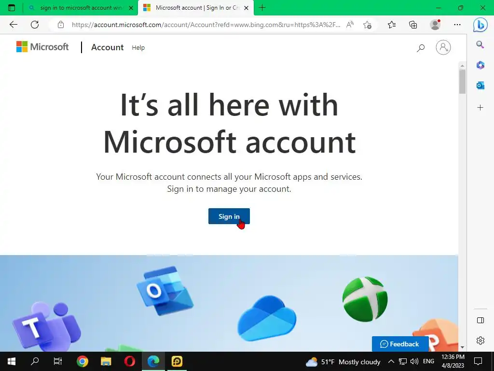Open tab actions menu icon

point(12,8)
